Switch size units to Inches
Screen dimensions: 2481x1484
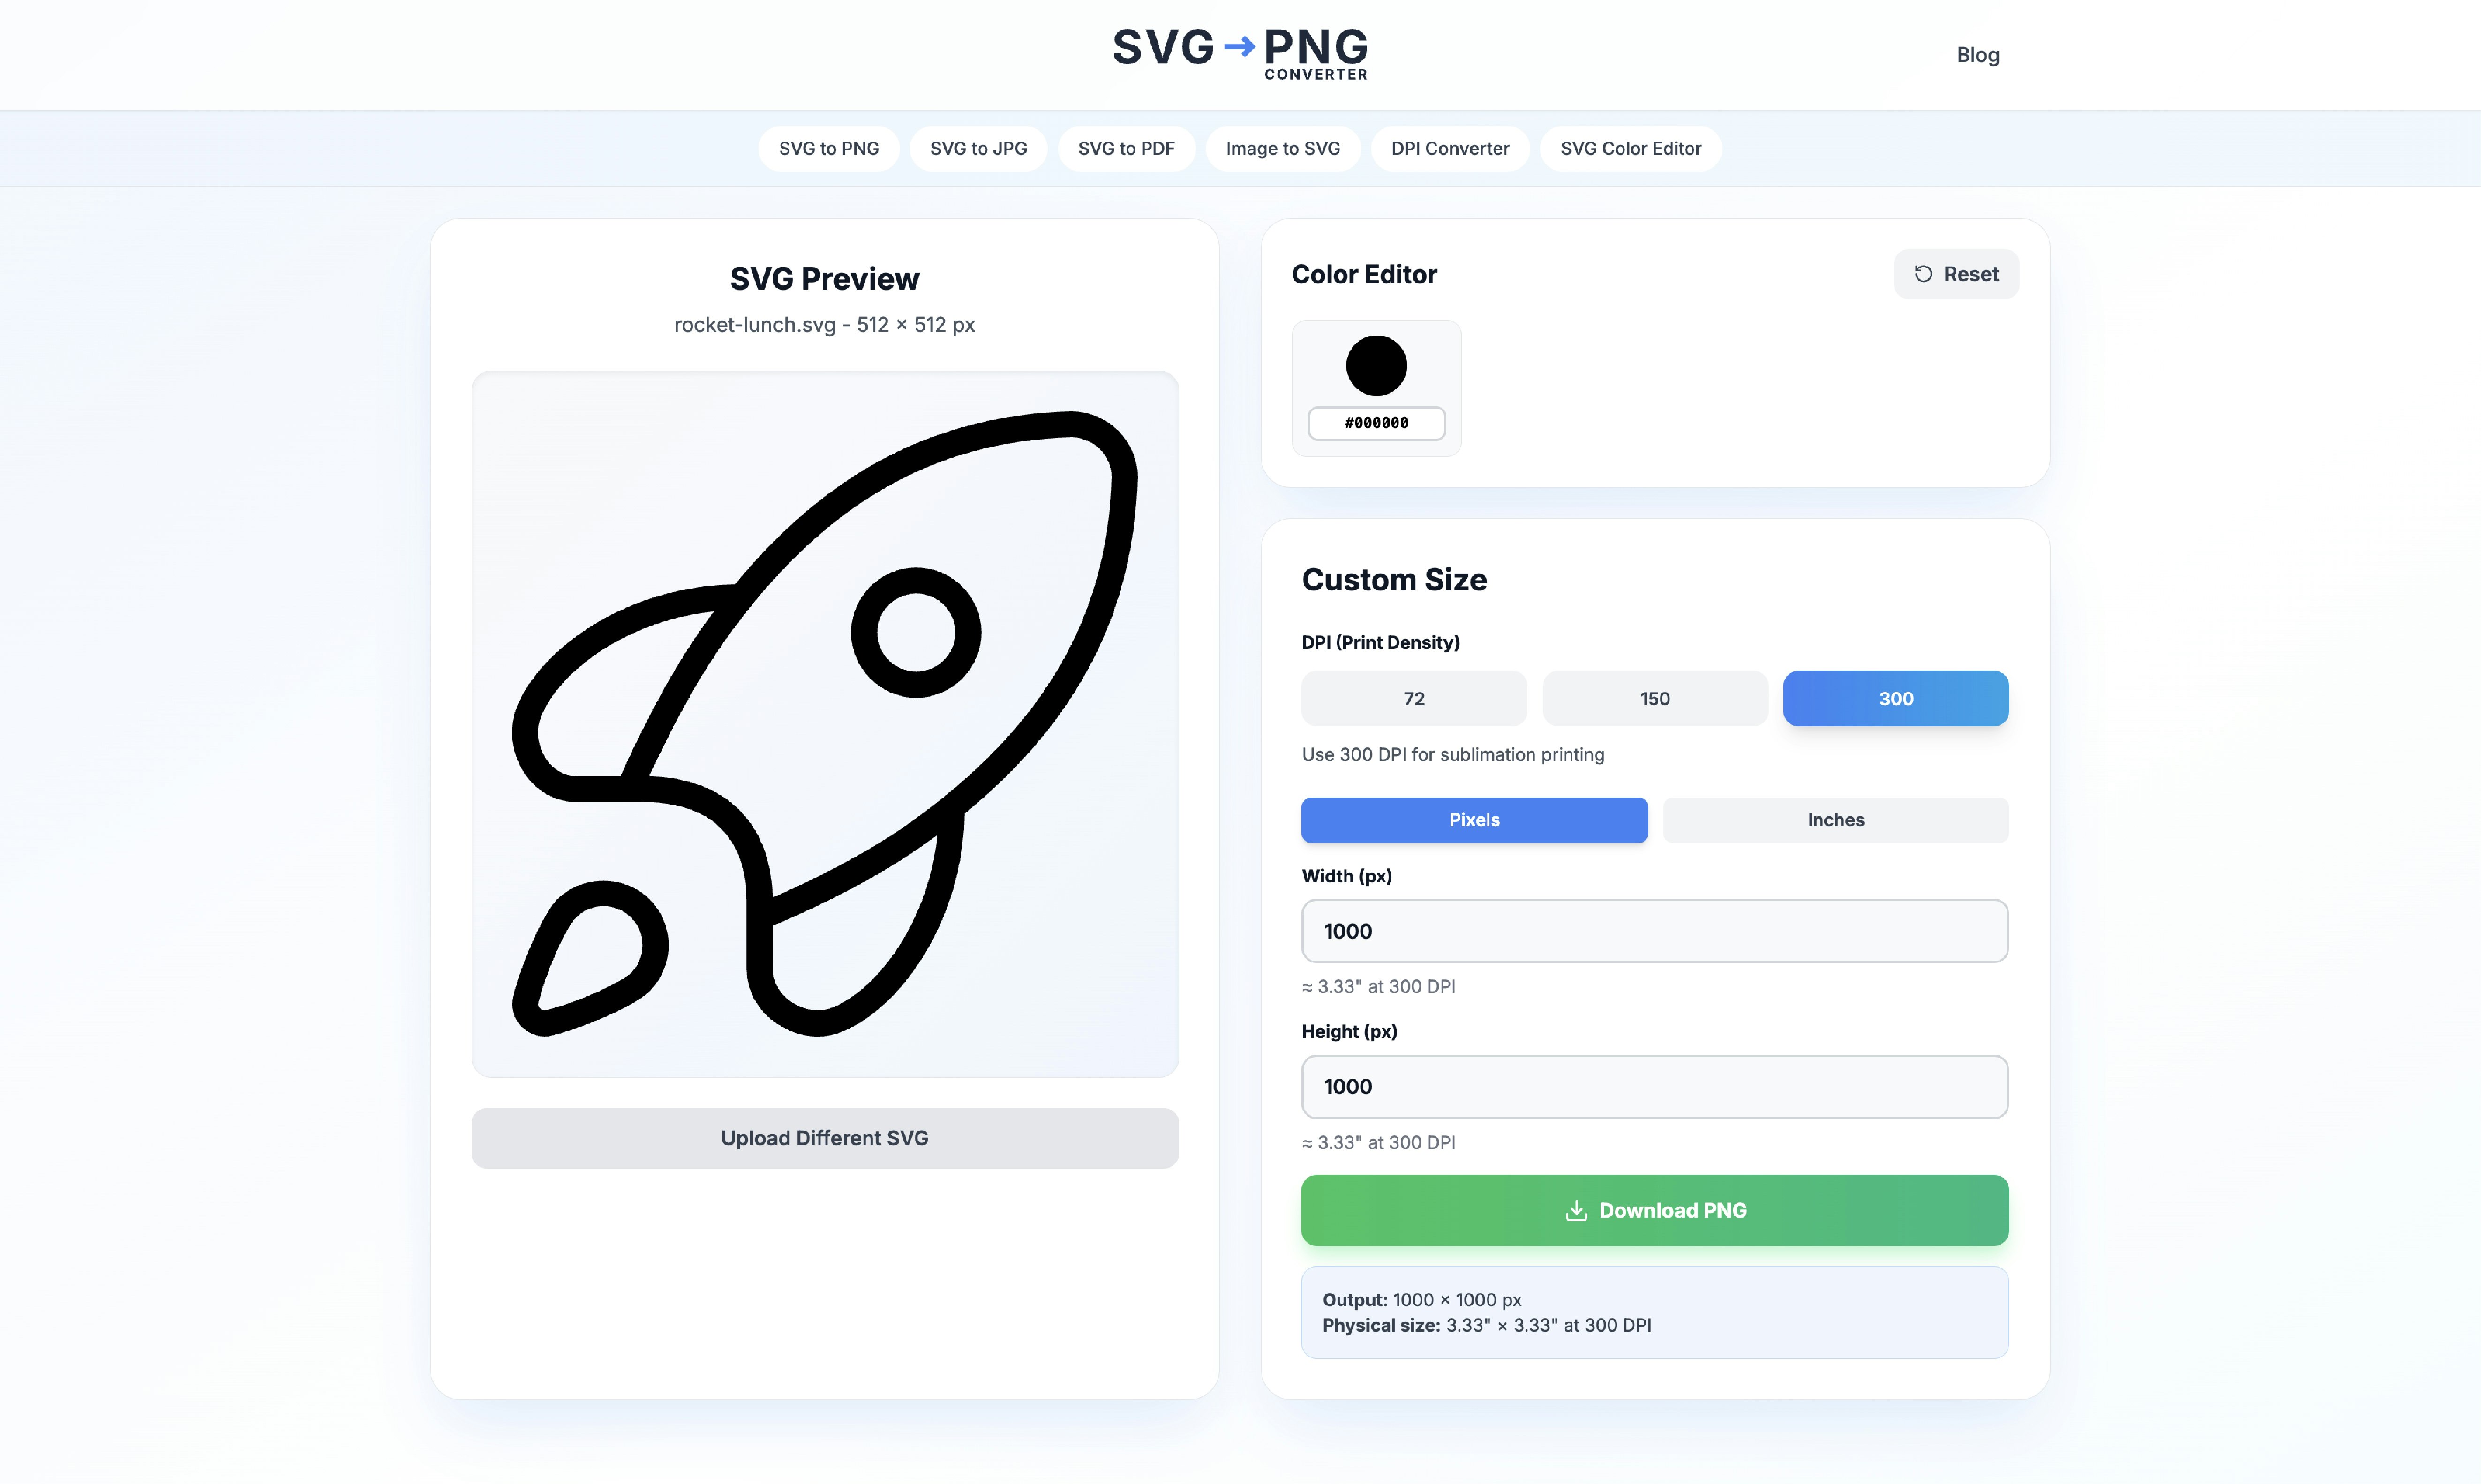point(1835,820)
